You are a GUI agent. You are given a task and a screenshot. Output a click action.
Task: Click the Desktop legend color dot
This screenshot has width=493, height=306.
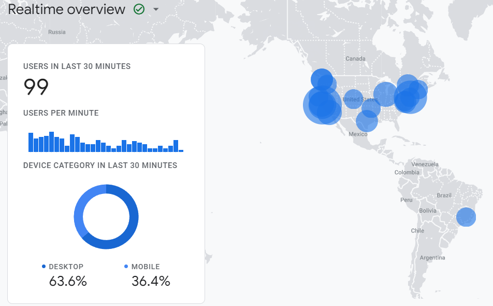coord(44,267)
